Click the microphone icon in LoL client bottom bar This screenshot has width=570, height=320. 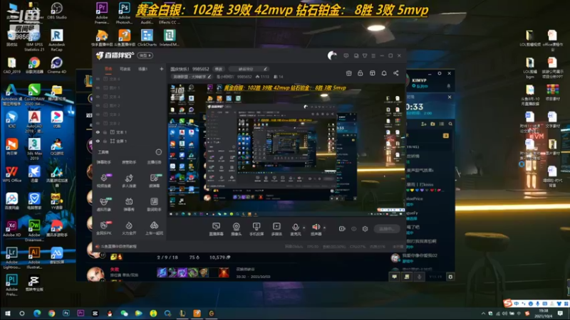pyautogui.click(x=419, y=277)
